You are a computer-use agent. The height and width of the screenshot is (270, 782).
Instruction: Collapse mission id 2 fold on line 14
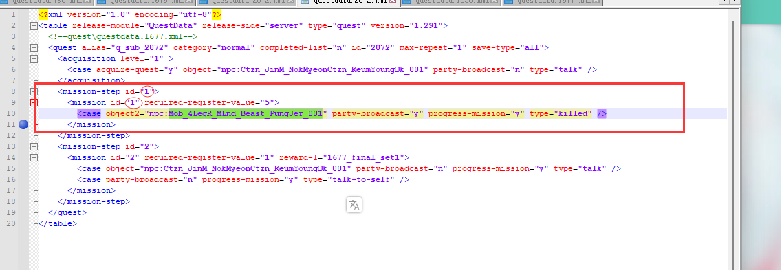click(x=34, y=157)
